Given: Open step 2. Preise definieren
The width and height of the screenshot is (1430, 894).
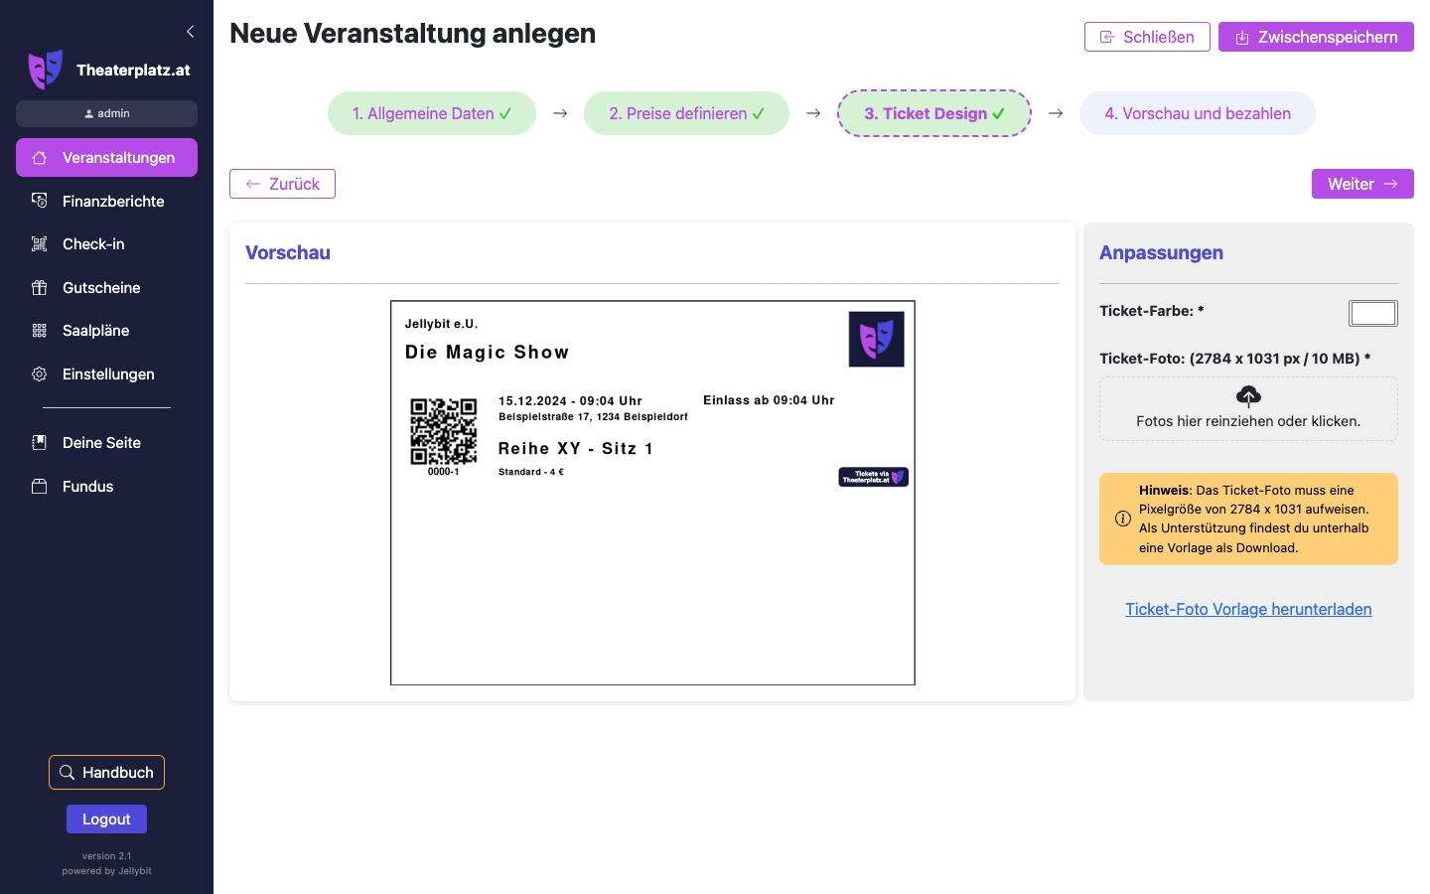Looking at the screenshot, I should coord(686,113).
